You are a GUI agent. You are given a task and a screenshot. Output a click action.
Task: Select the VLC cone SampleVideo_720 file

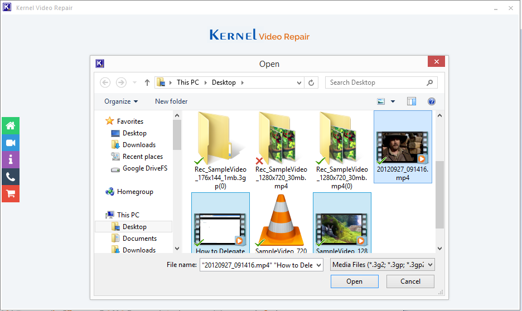coord(281,223)
